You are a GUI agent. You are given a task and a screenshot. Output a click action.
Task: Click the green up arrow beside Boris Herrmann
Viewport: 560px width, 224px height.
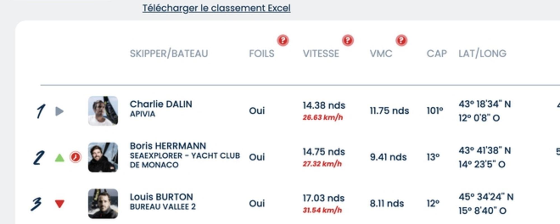point(59,158)
